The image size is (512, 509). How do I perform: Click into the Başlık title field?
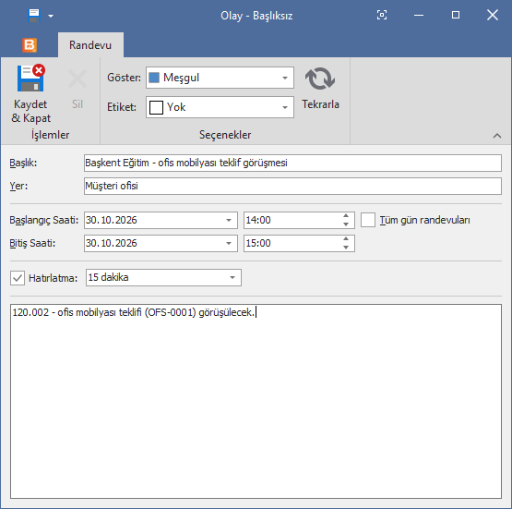[292, 163]
